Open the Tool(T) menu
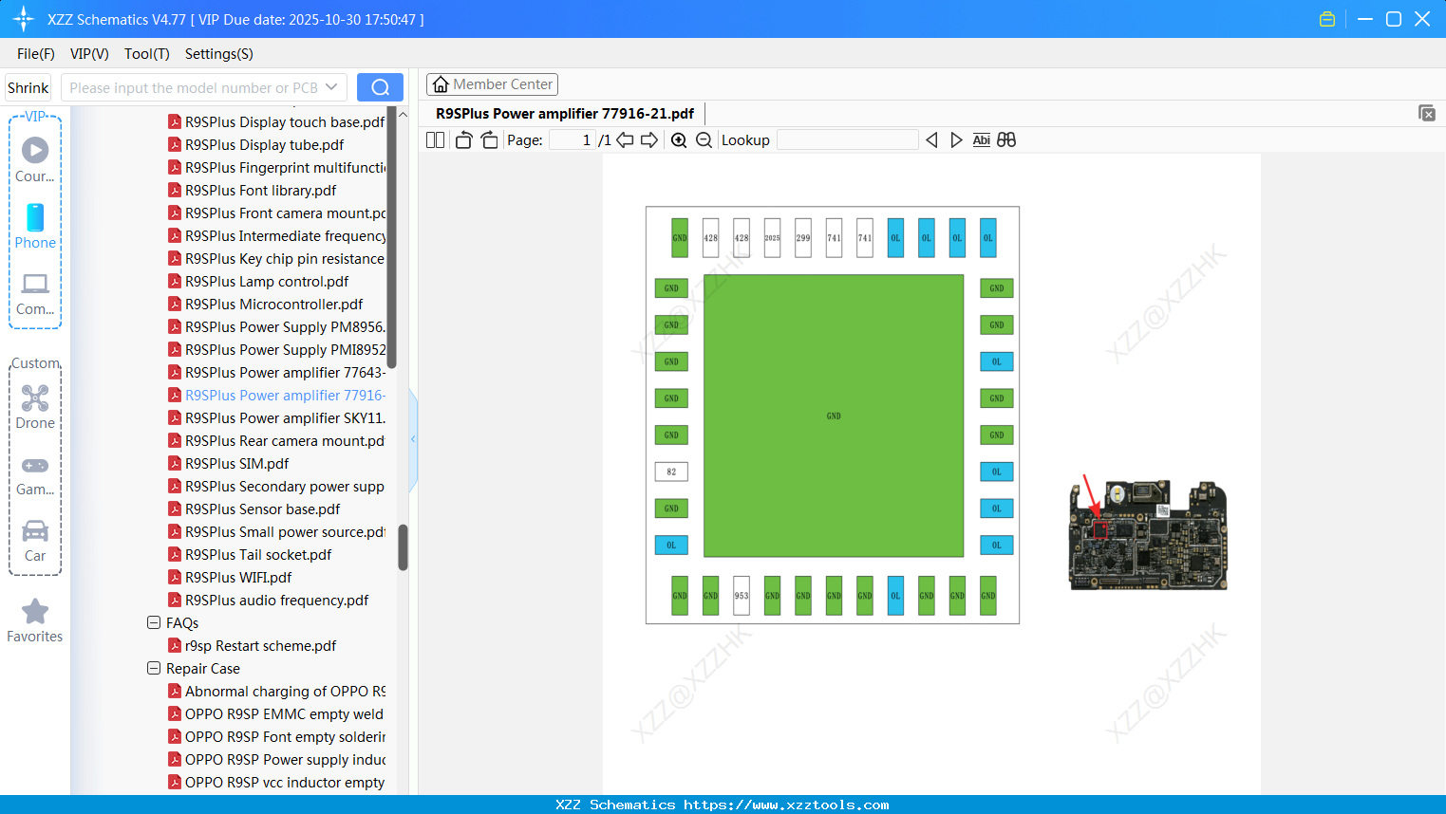 [x=147, y=54]
